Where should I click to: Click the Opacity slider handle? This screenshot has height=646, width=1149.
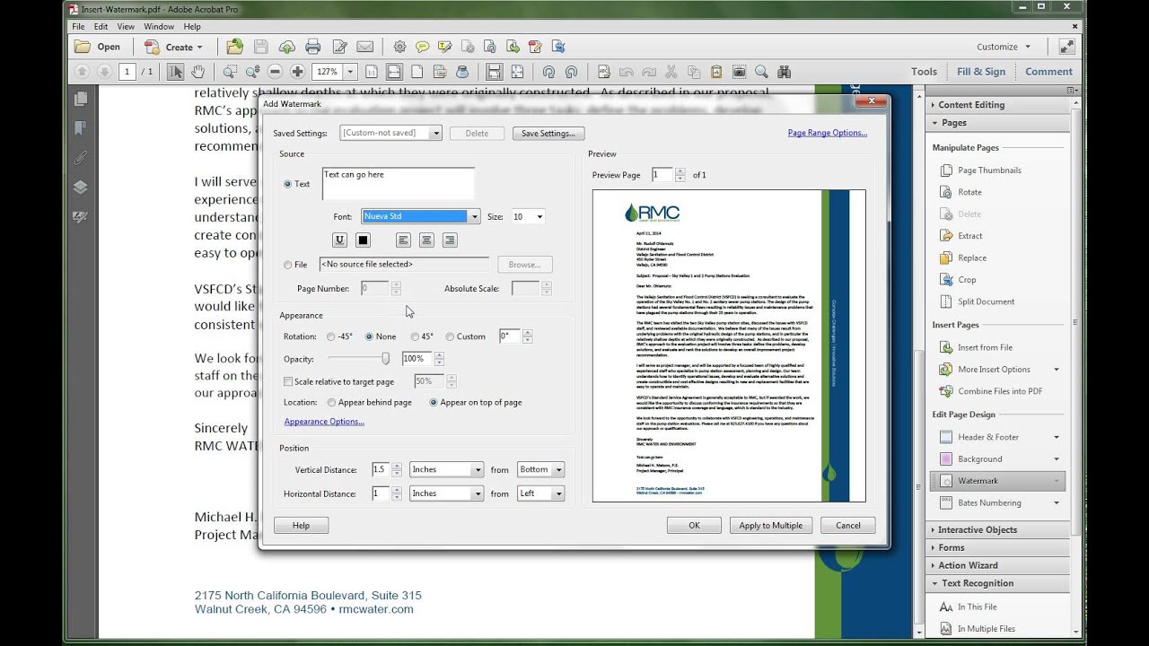[x=386, y=358]
